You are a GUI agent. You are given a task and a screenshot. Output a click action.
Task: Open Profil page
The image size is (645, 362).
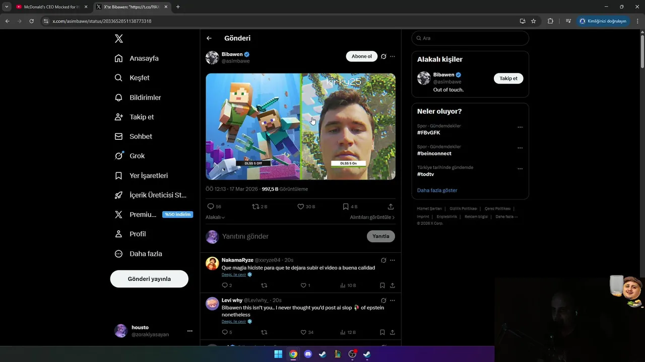[x=130, y=234]
